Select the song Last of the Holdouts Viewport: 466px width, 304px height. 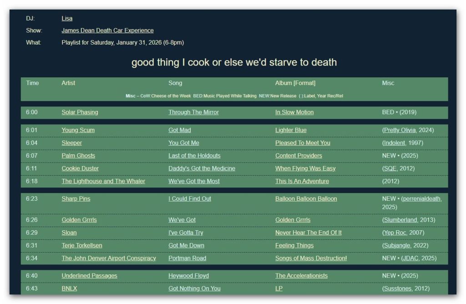pyautogui.click(x=194, y=156)
